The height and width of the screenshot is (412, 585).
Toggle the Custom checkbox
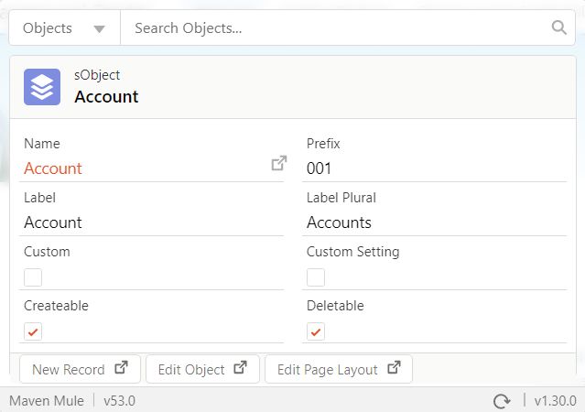click(33, 277)
